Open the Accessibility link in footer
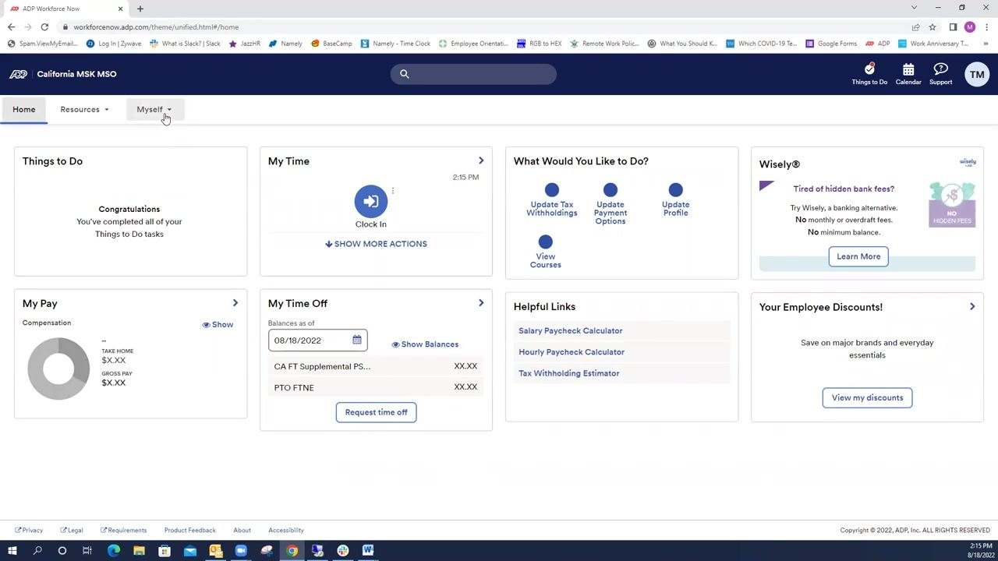 pyautogui.click(x=285, y=531)
